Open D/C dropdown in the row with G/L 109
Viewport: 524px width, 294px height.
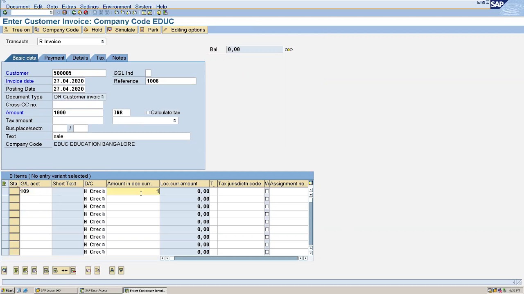104,191
